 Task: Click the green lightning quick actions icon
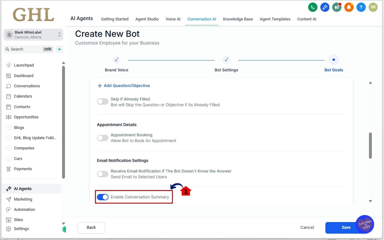pyautogui.click(x=59, y=49)
